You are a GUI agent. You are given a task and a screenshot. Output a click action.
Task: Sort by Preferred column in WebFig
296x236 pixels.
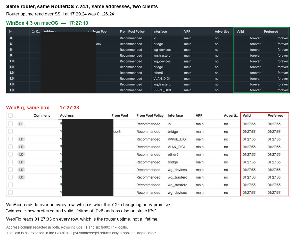tap(275, 115)
